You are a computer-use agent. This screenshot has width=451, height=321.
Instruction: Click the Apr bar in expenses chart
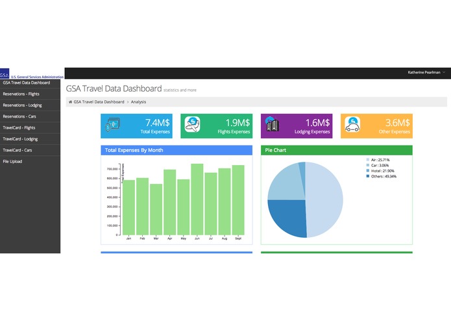point(170,202)
